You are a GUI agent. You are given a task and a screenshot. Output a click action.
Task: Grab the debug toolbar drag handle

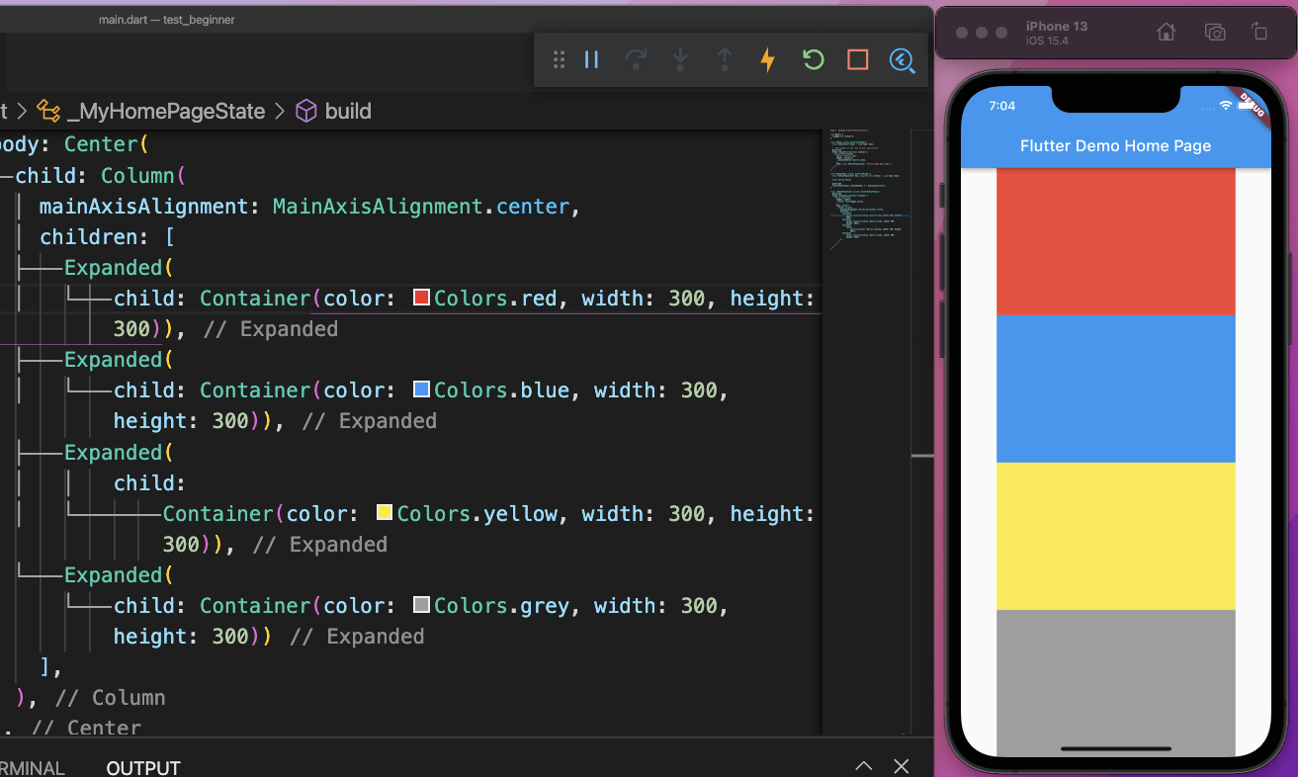tap(559, 59)
